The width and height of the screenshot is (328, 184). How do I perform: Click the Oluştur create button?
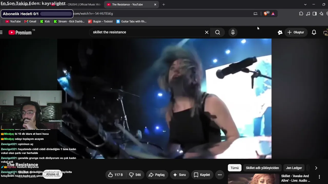[x=296, y=32]
